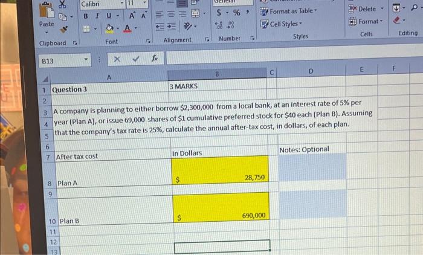Open Insert Function with fx icon
423x255 pixels.
click(155, 58)
